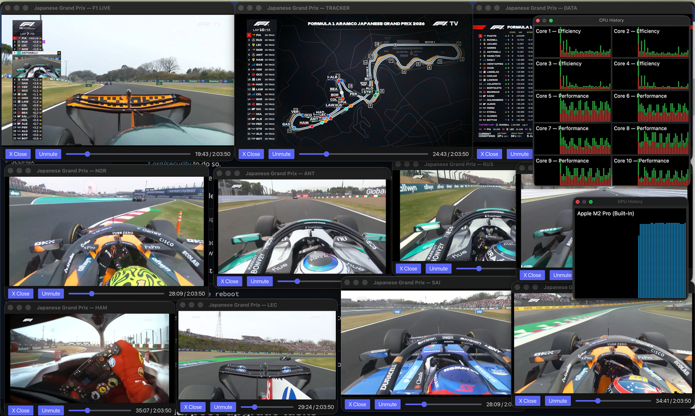Click the 'Core 2 — Efficiency' graph
This screenshot has height=416, width=695.
(650, 42)
